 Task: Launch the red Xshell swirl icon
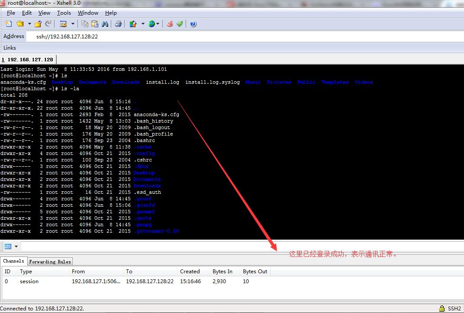[170, 24]
